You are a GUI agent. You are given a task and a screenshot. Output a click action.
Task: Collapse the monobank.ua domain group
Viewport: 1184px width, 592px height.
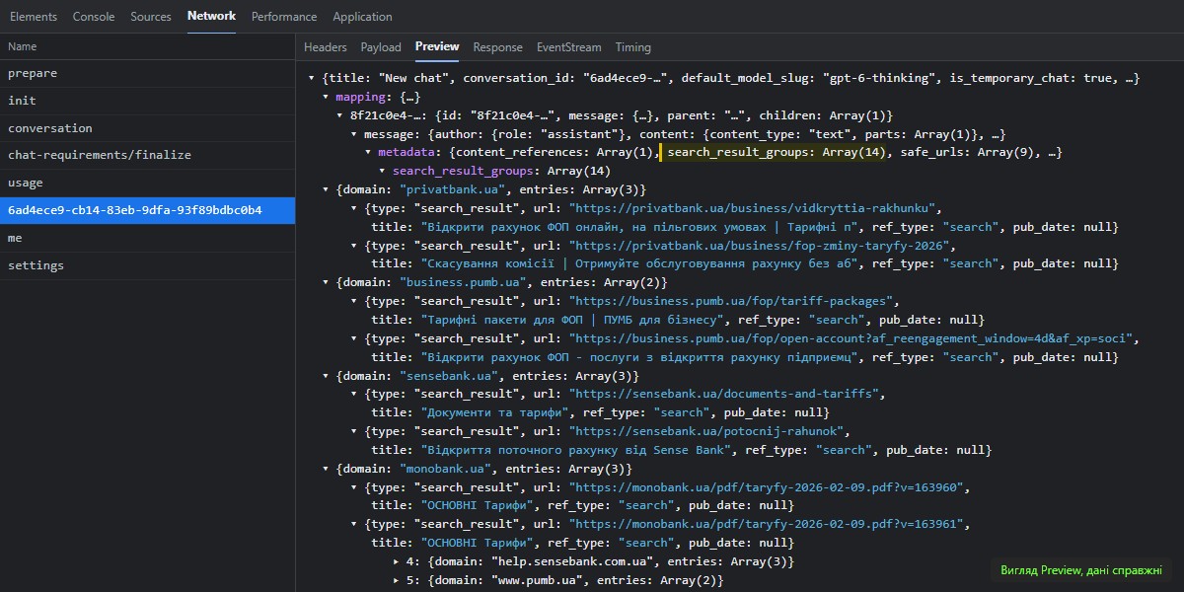[327, 469]
